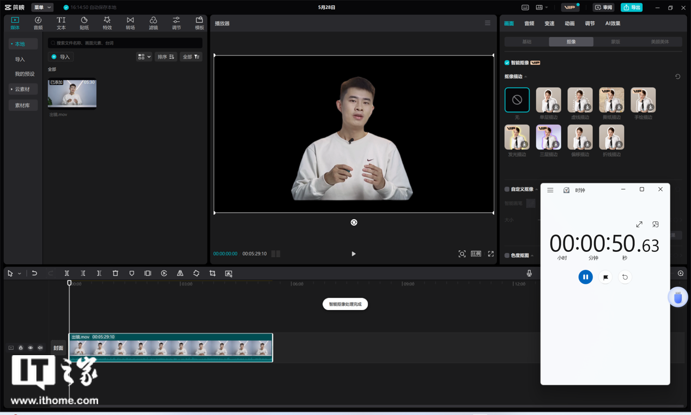Switch to the 动画 tab
The width and height of the screenshot is (691, 415).
click(x=569, y=23)
